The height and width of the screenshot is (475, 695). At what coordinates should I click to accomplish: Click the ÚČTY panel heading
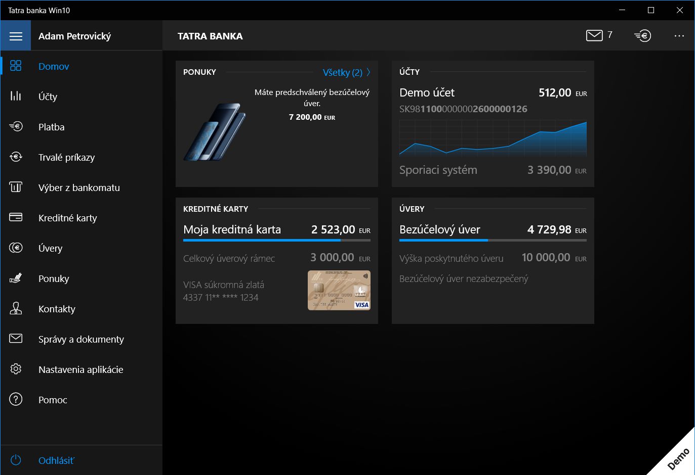410,72
